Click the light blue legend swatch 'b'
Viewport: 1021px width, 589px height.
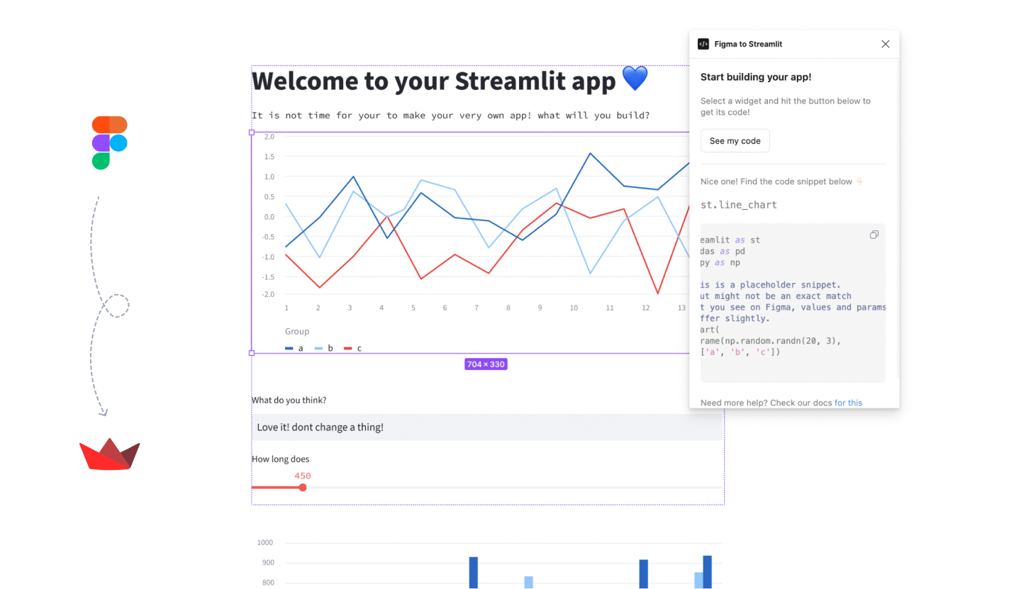[x=319, y=349]
